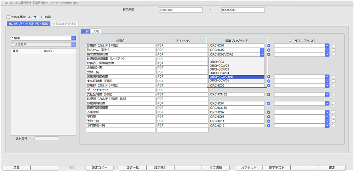
Task: Enable PUSH通知によるサーバー印刷 checkbox
Action: pos(8,17)
